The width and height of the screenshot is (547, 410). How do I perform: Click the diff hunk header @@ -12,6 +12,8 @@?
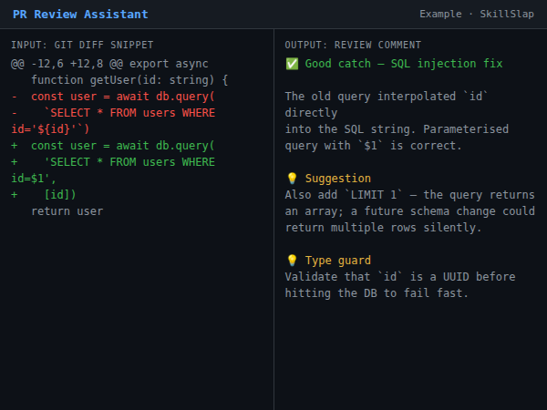click(109, 64)
